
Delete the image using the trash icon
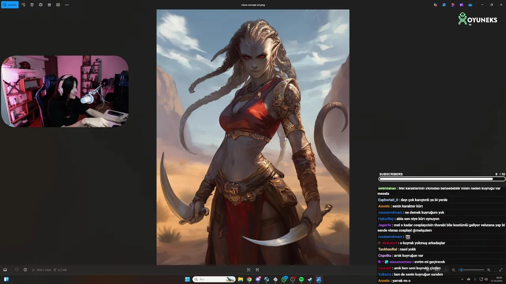[32, 5]
